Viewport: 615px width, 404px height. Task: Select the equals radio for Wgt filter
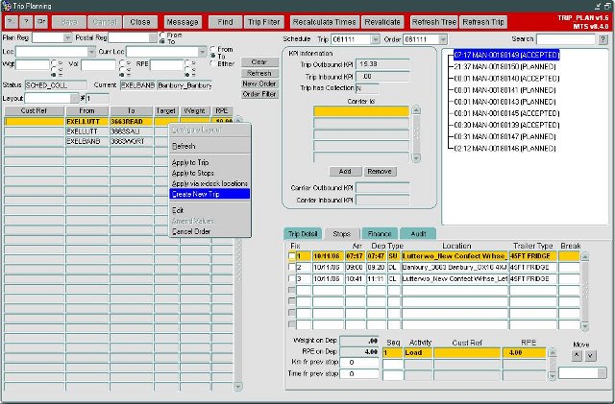coord(54,75)
